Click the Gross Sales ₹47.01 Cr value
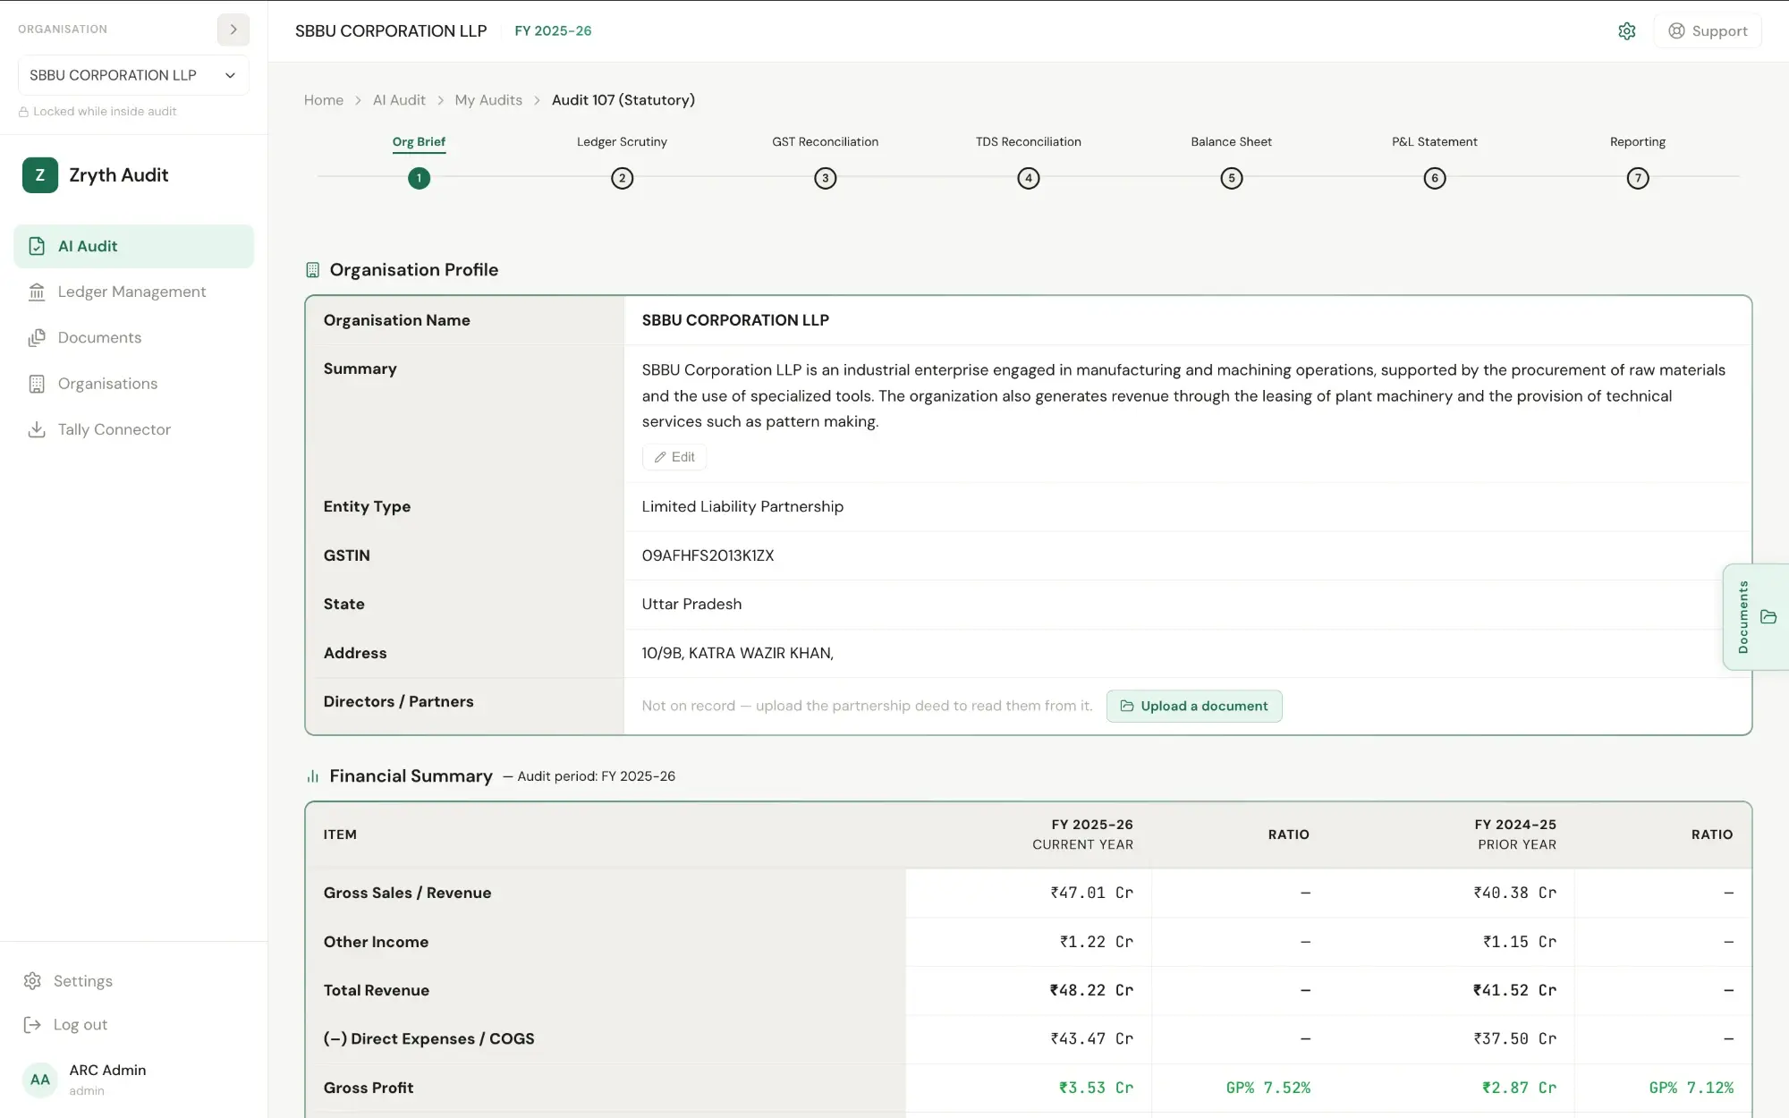 [x=1091, y=893]
